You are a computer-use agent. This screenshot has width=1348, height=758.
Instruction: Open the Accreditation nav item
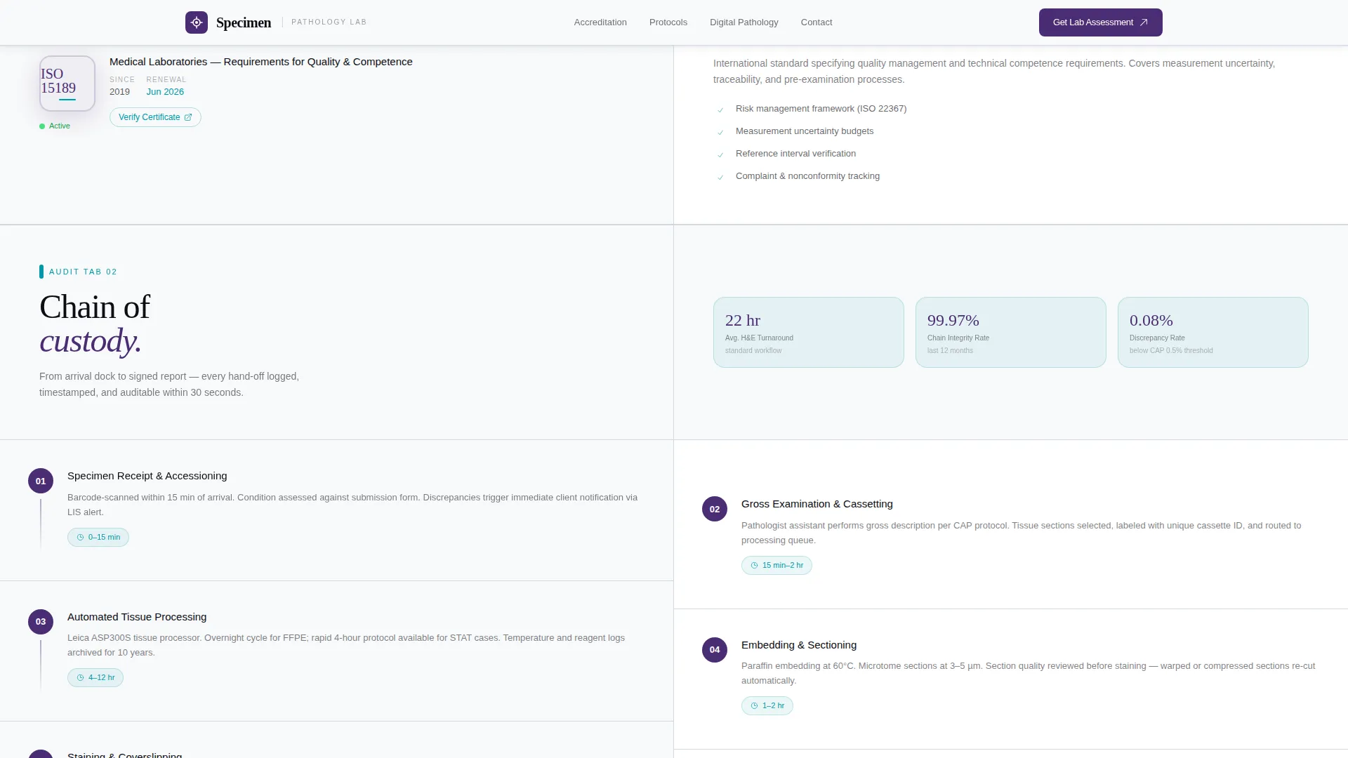click(x=600, y=22)
